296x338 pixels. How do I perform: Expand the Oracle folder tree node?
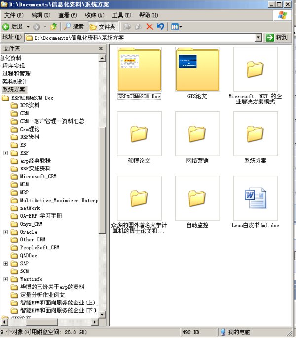(6, 232)
